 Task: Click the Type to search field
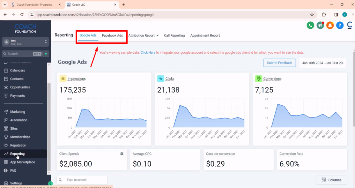(x=82, y=180)
